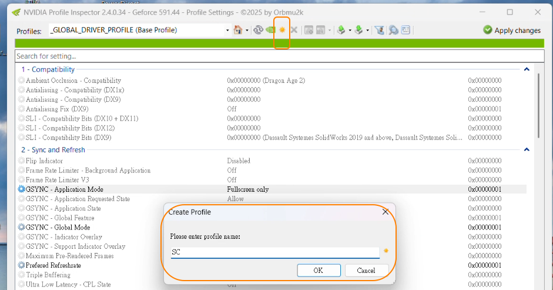The image size is (553, 290).
Task: Open the bit value editor icon
Action: coord(405,30)
